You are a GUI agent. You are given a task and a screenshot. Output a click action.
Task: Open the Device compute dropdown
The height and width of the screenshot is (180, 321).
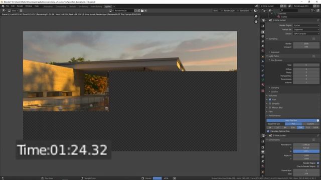pyautogui.click(x=306, y=33)
